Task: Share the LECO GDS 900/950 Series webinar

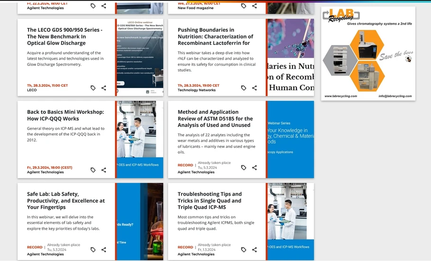Action: pyautogui.click(x=104, y=88)
